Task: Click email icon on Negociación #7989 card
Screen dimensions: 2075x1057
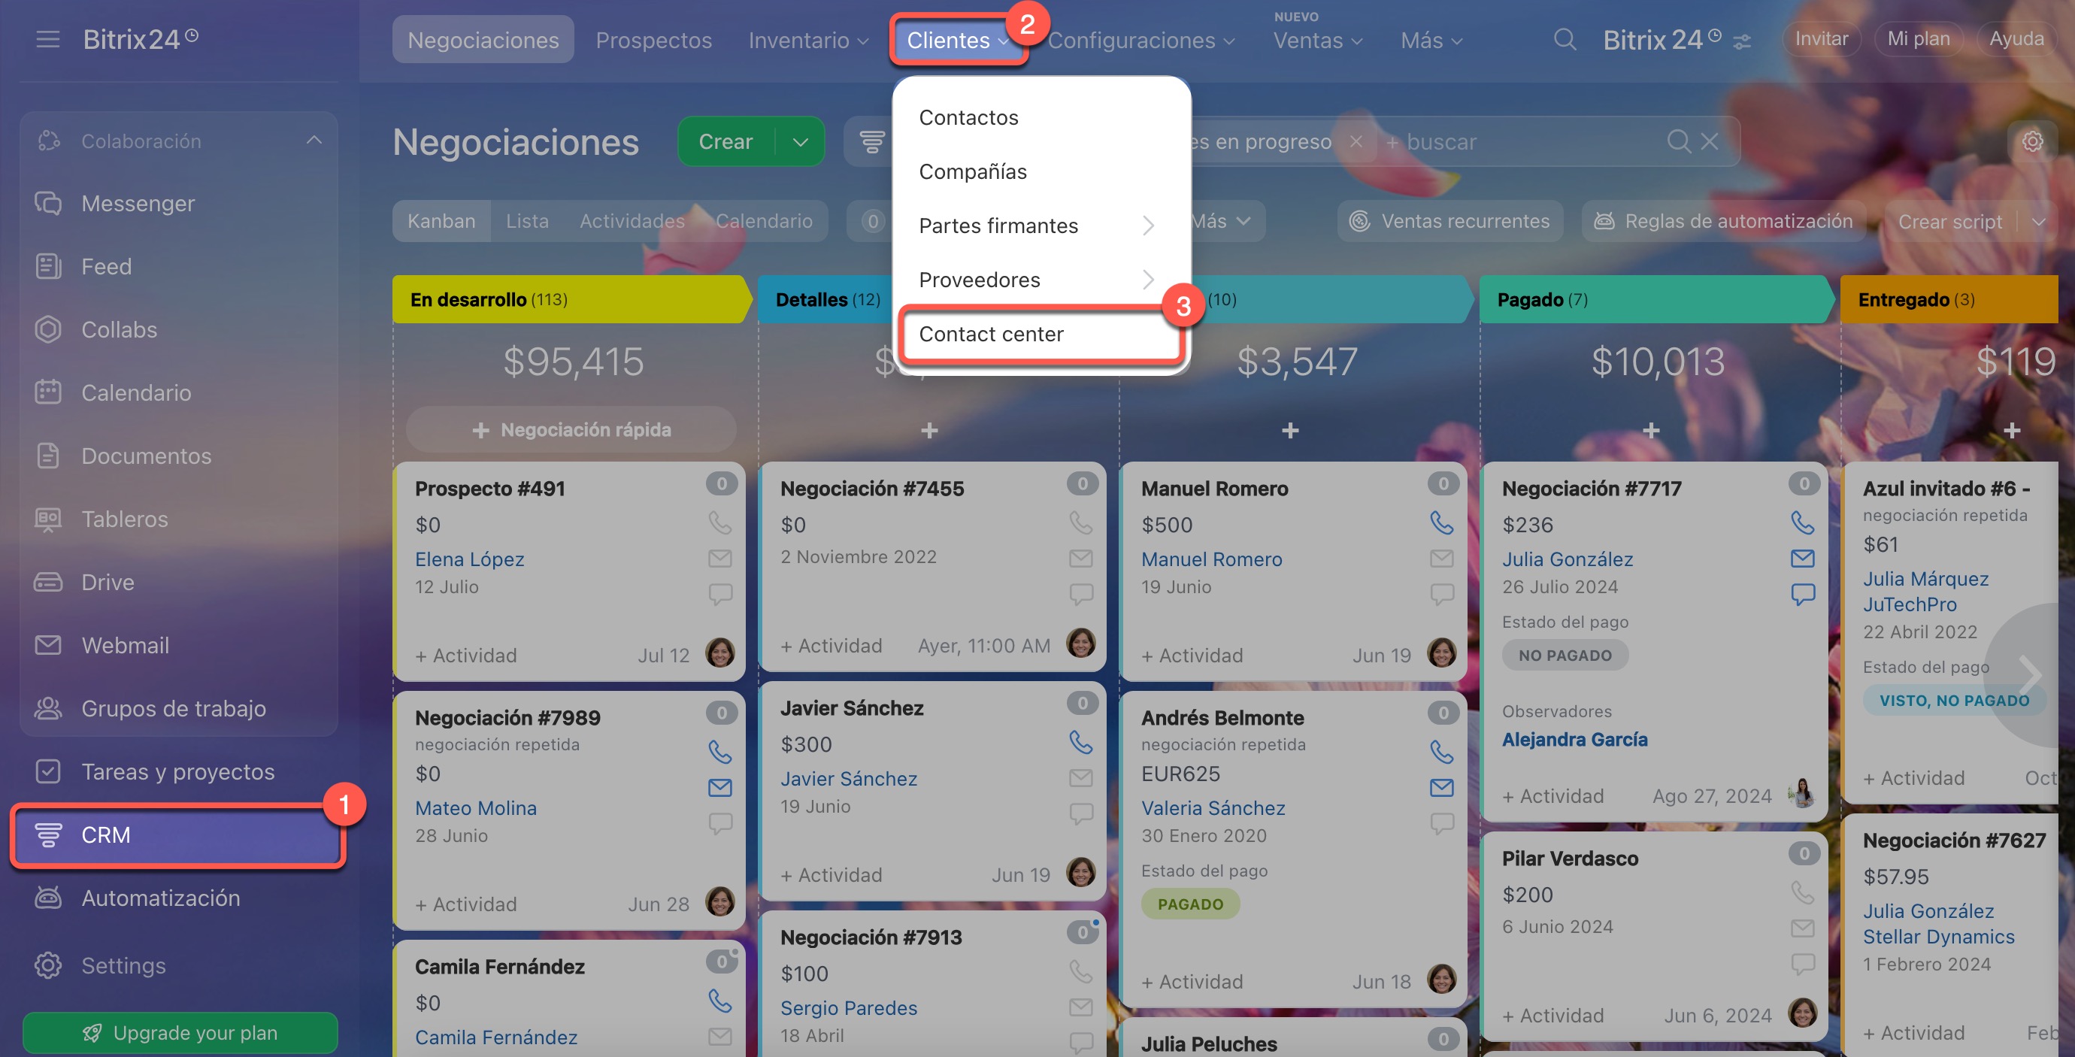Action: tap(719, 788)
